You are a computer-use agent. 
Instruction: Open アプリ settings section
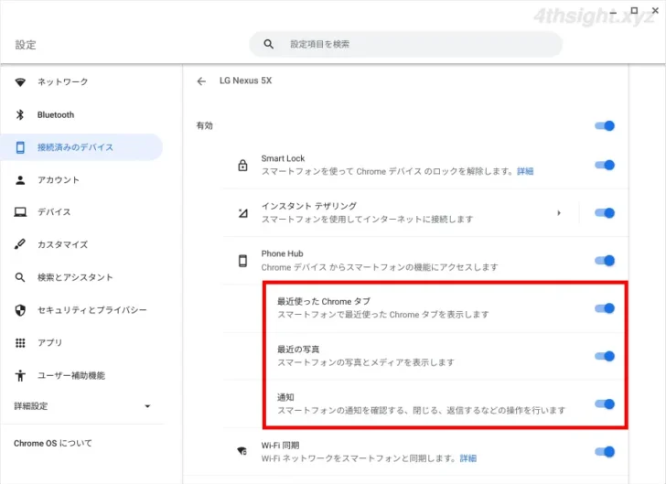[49, 343]
